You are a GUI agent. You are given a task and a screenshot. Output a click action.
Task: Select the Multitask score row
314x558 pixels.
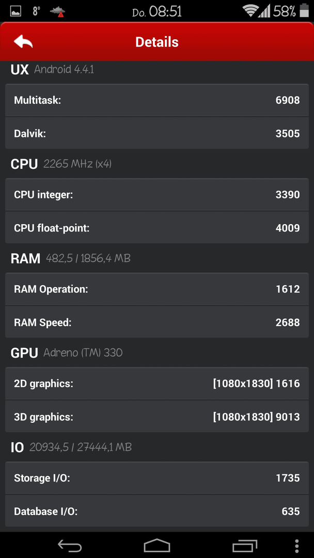157,100
